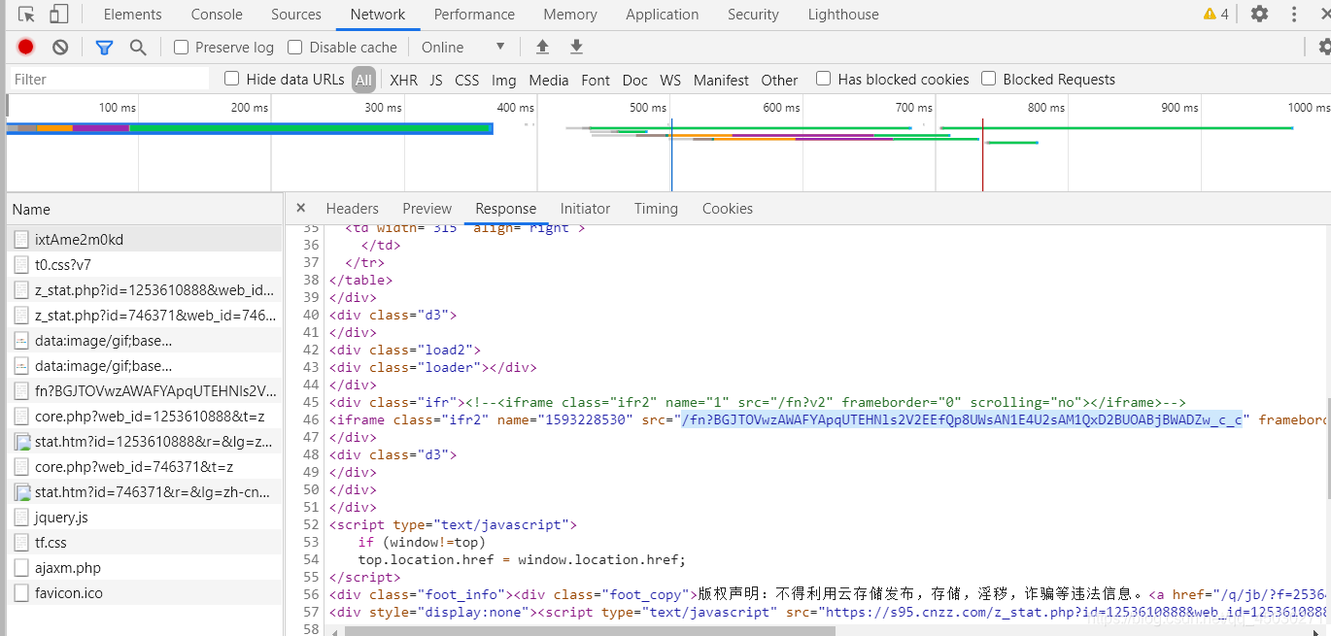Switch to the Console panel tab
1331x636 pixels.
217,15
